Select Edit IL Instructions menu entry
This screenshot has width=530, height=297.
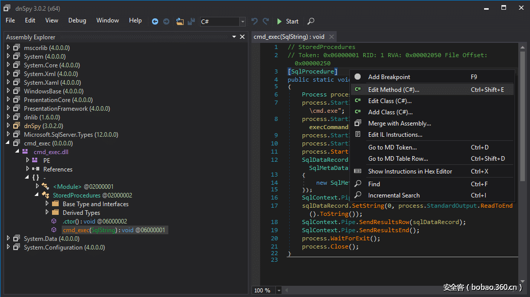click(x=395, y=135)
